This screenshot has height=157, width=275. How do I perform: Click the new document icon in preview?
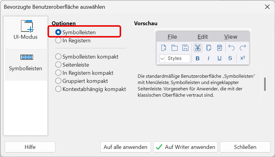click(x=164, y=48)
